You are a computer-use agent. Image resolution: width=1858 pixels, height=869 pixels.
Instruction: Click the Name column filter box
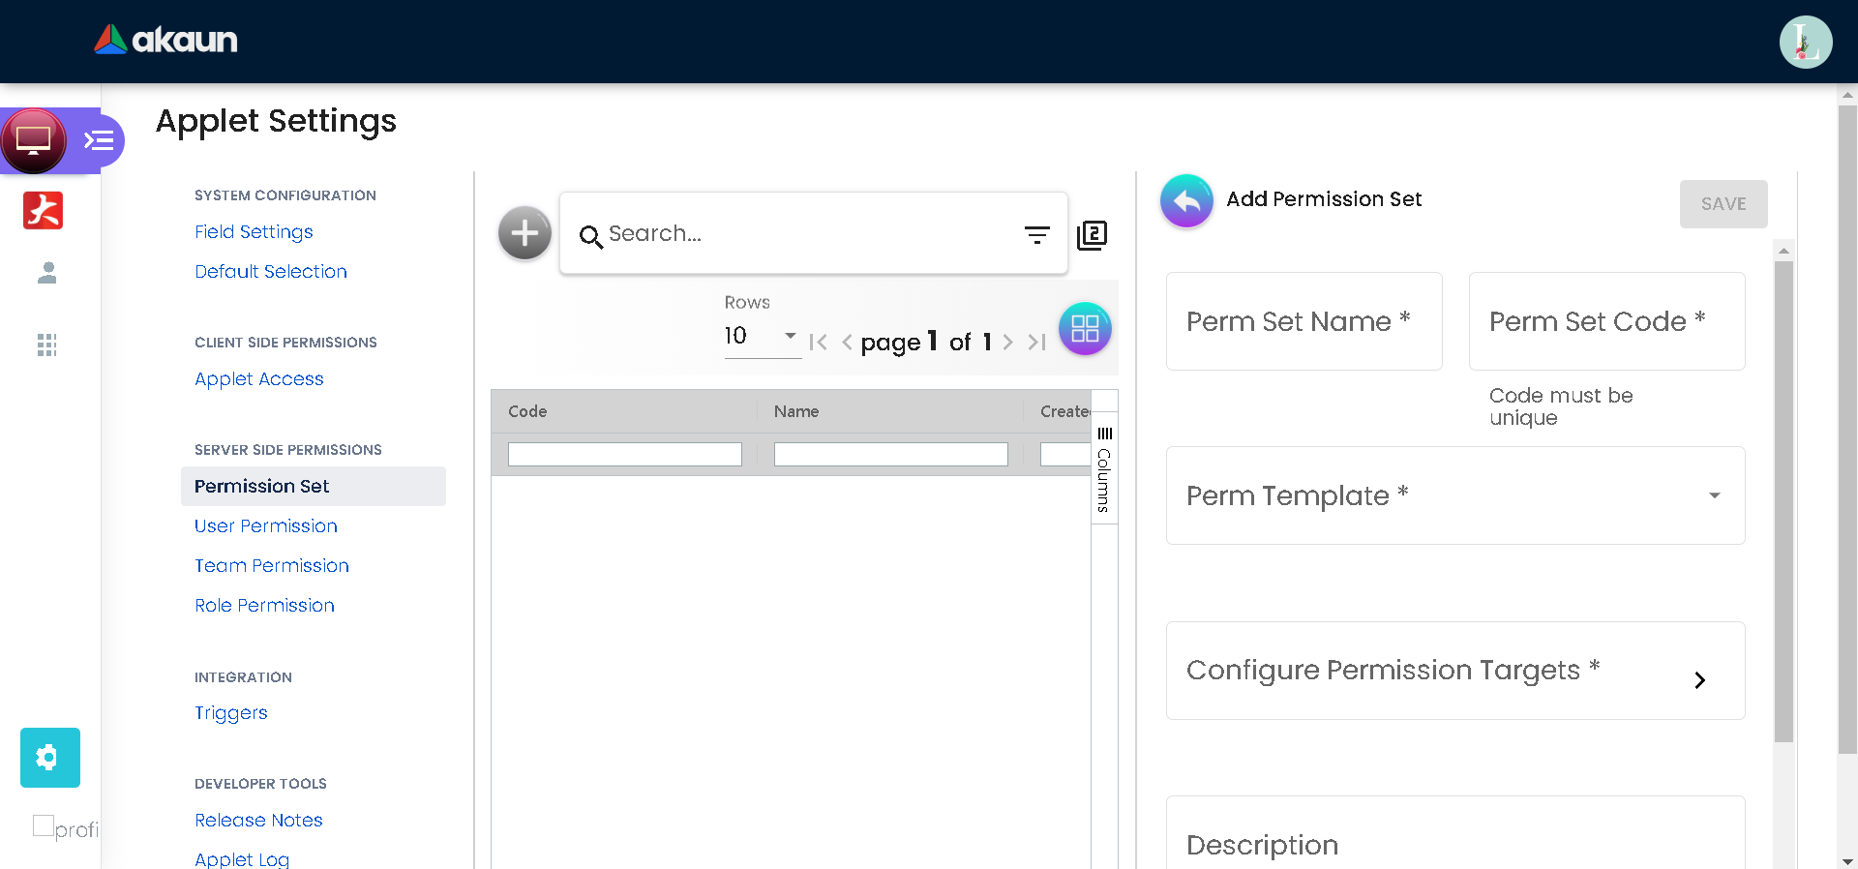891,455
